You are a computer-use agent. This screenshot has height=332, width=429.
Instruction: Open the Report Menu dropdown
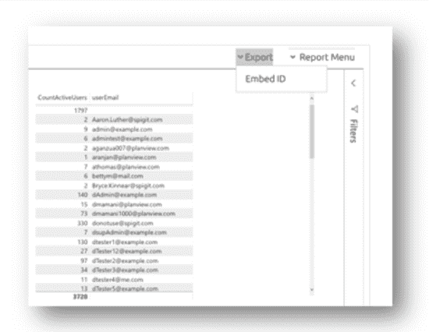pos(322,57)
